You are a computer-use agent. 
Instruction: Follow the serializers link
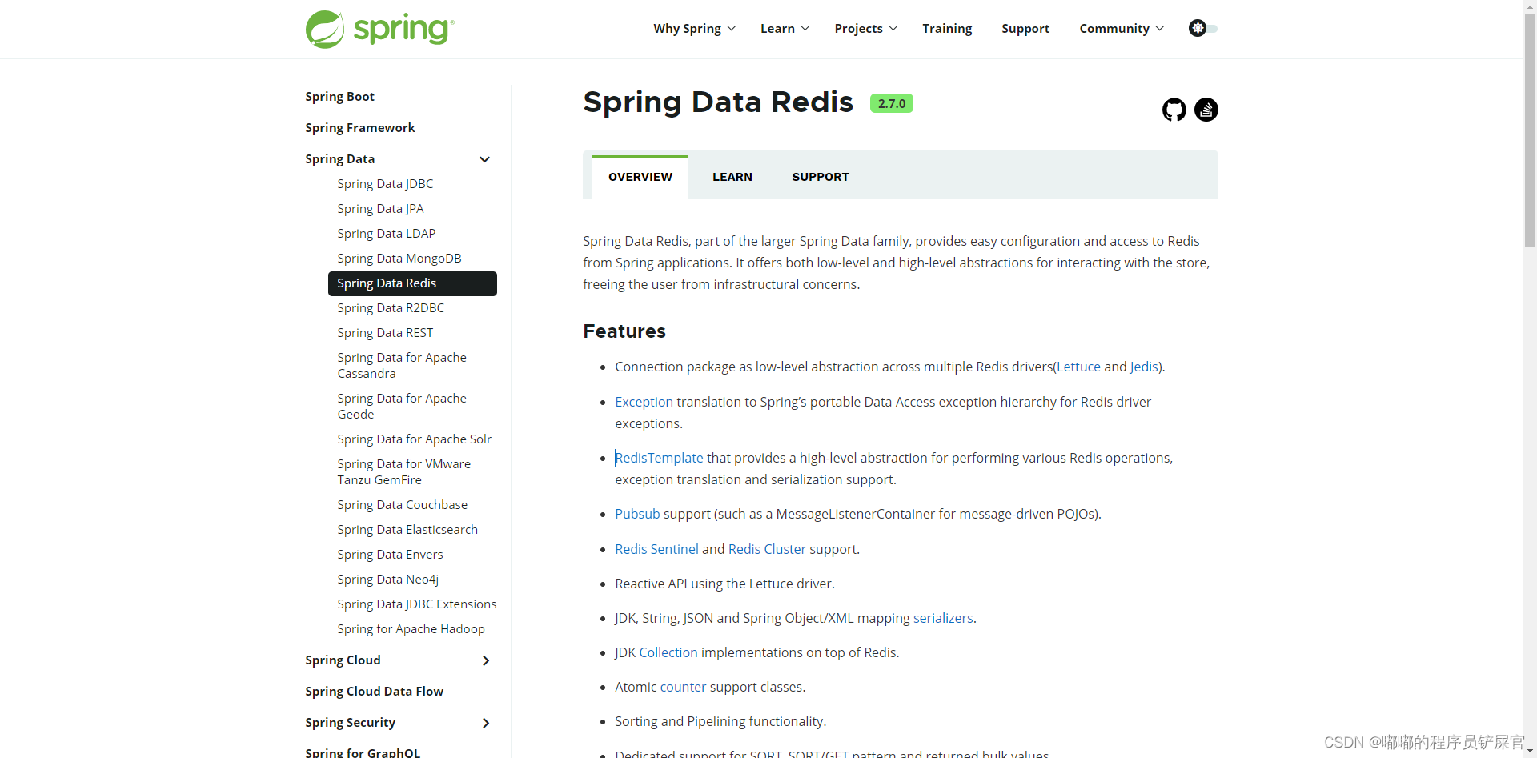pos(943,618)
